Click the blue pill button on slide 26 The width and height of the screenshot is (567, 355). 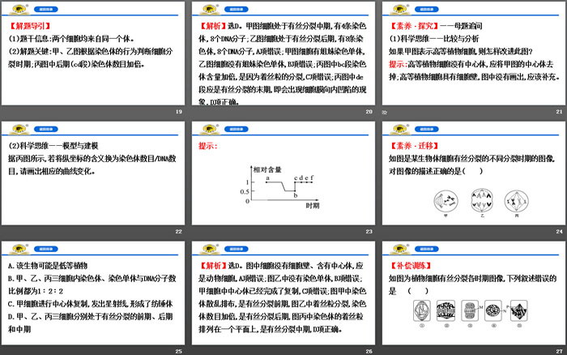click(x=237, y=249)
